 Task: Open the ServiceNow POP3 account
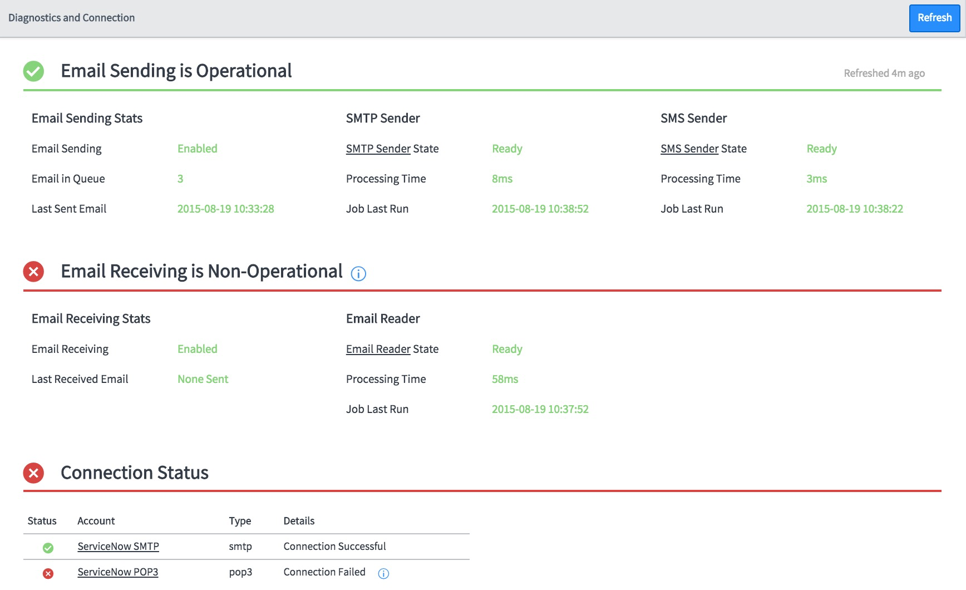pyautogui.click(x=117, y=572)
